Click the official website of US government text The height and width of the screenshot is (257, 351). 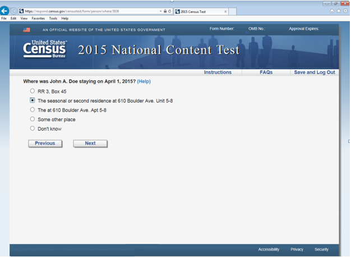[104, 30]
